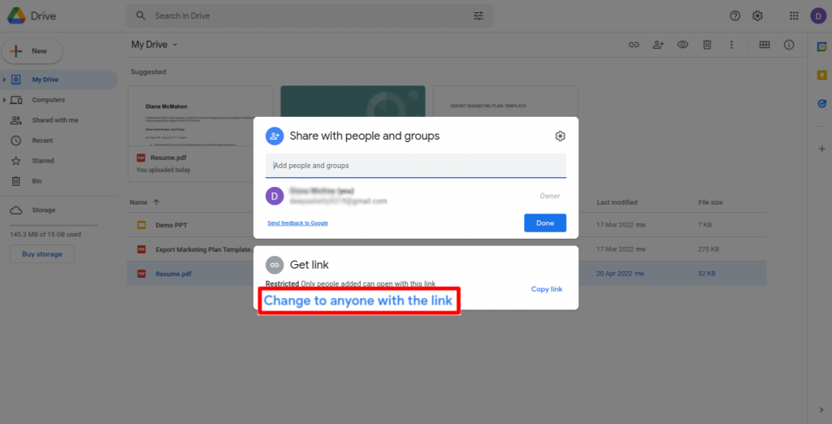Open Drive settings gear in header

pos(757,15)
